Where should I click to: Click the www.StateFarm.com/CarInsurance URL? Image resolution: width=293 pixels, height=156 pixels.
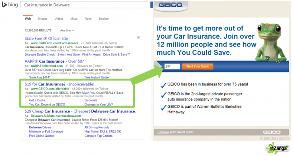pos(55,43)
